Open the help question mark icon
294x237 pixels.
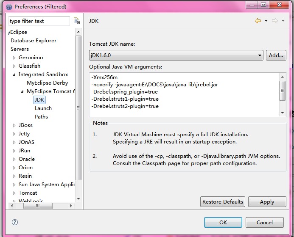[x=15, y=222]
